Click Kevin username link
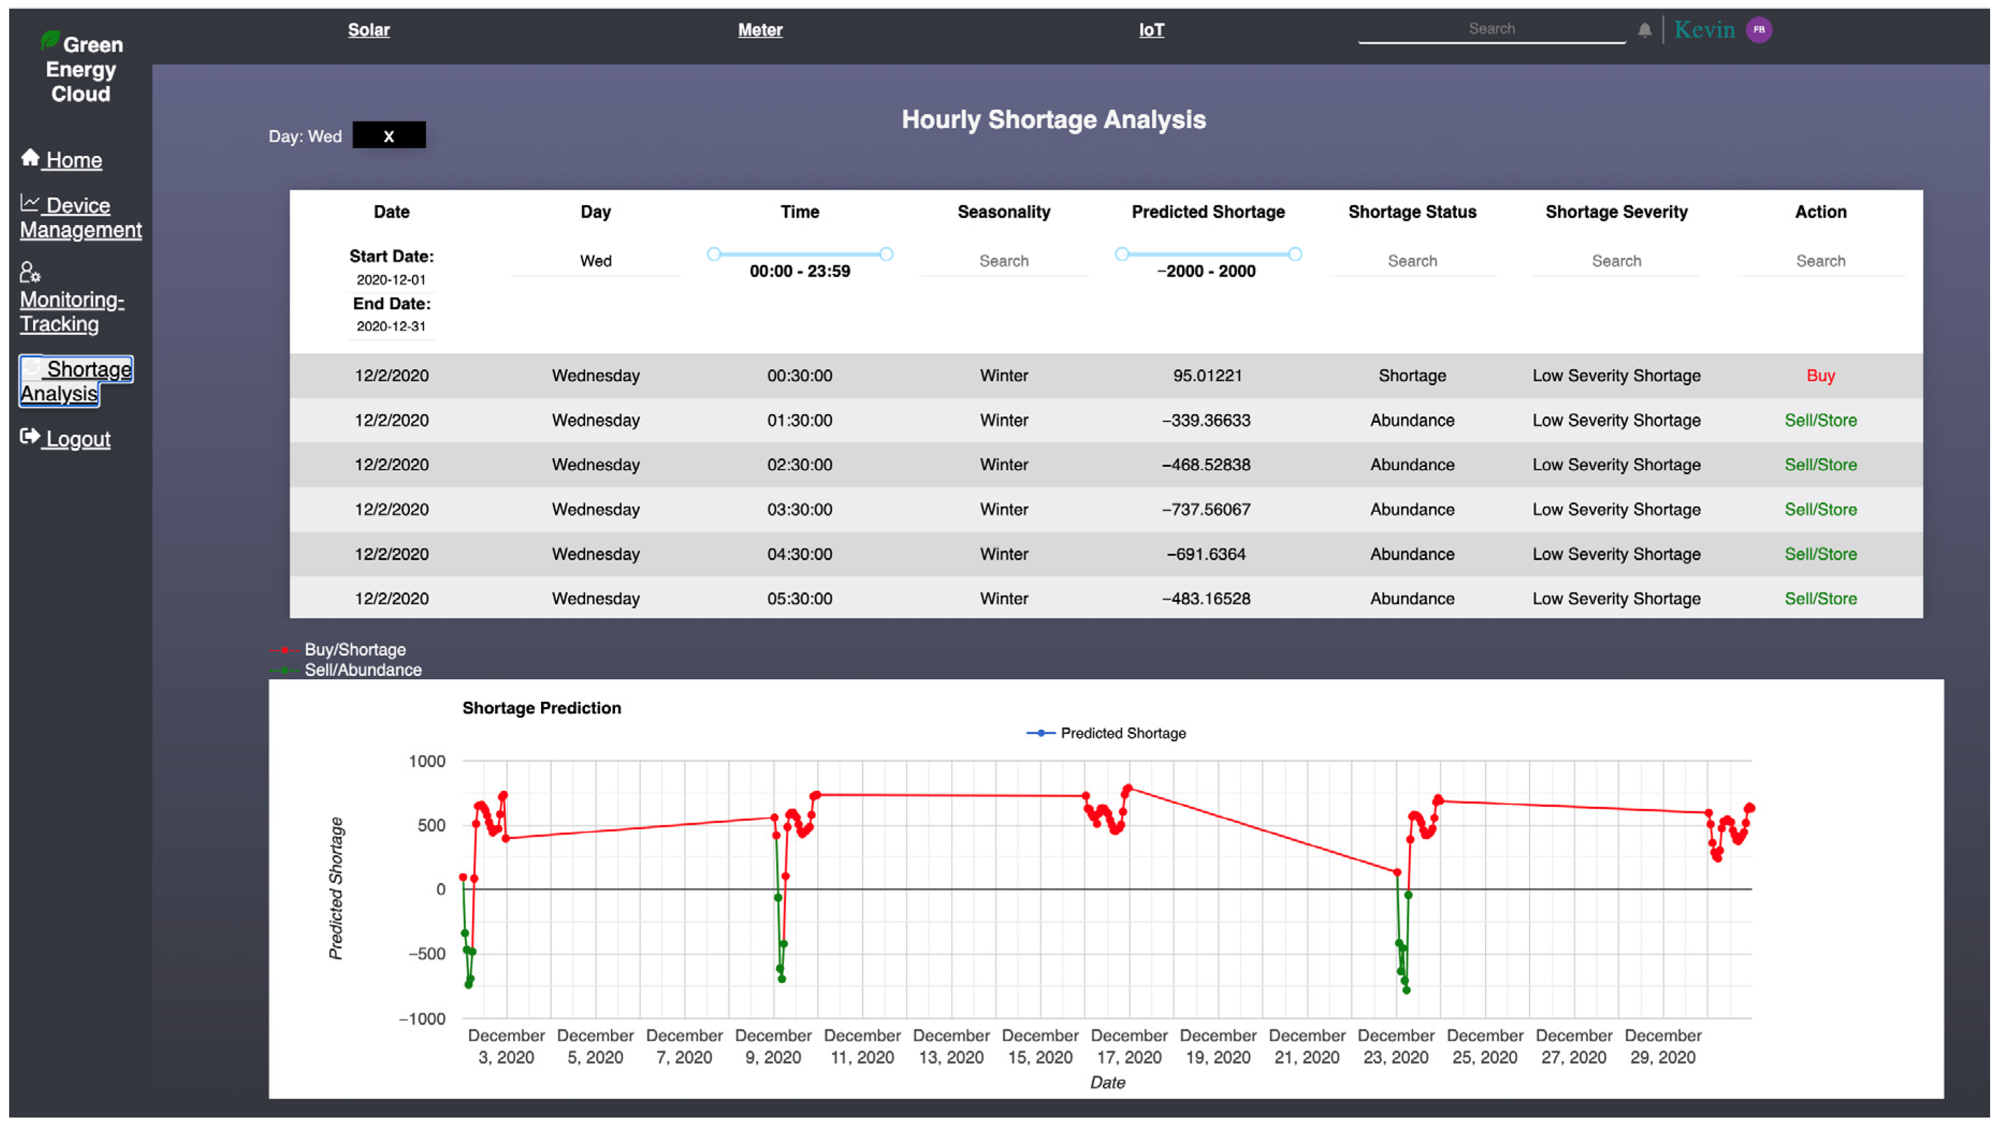The image size is (1996, 1124). point(1704,30)
